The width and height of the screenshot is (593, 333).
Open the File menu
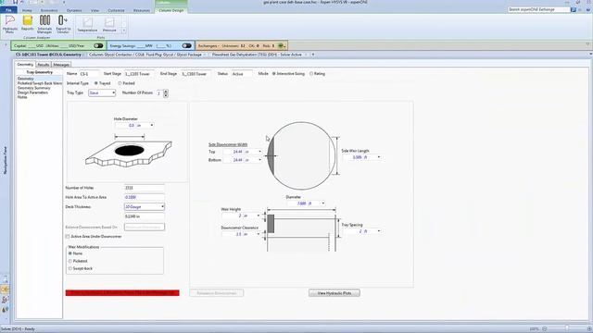coord(8,10)
